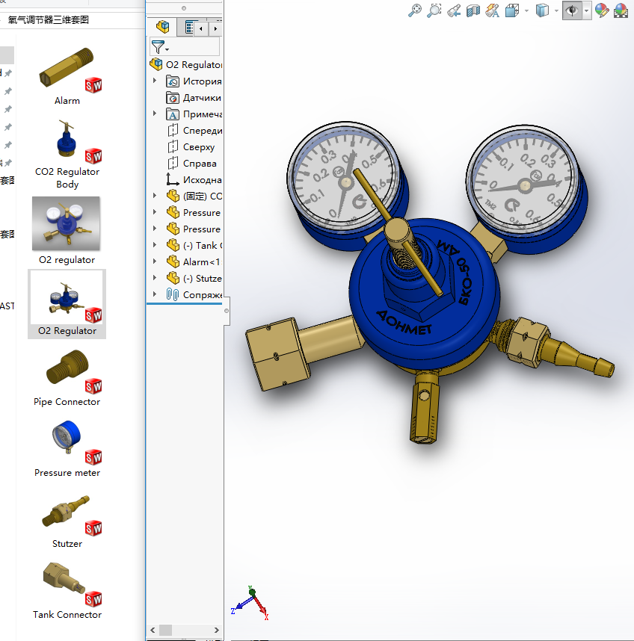Open the Display Style dropdown arrow
The image size is (634, 641).
(x=557, y=10)
